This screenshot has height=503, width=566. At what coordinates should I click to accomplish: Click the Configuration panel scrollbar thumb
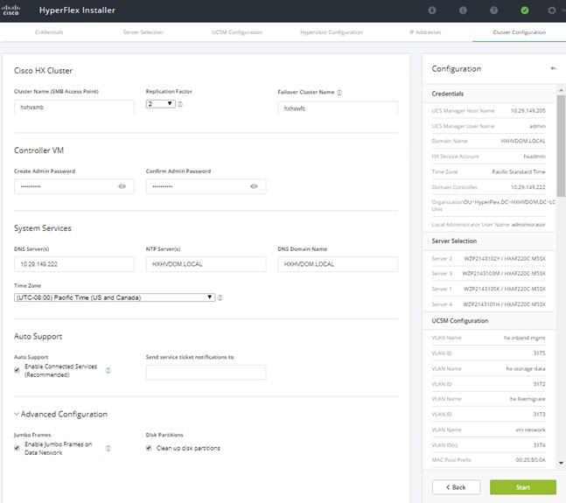click(x=561, y=146)
